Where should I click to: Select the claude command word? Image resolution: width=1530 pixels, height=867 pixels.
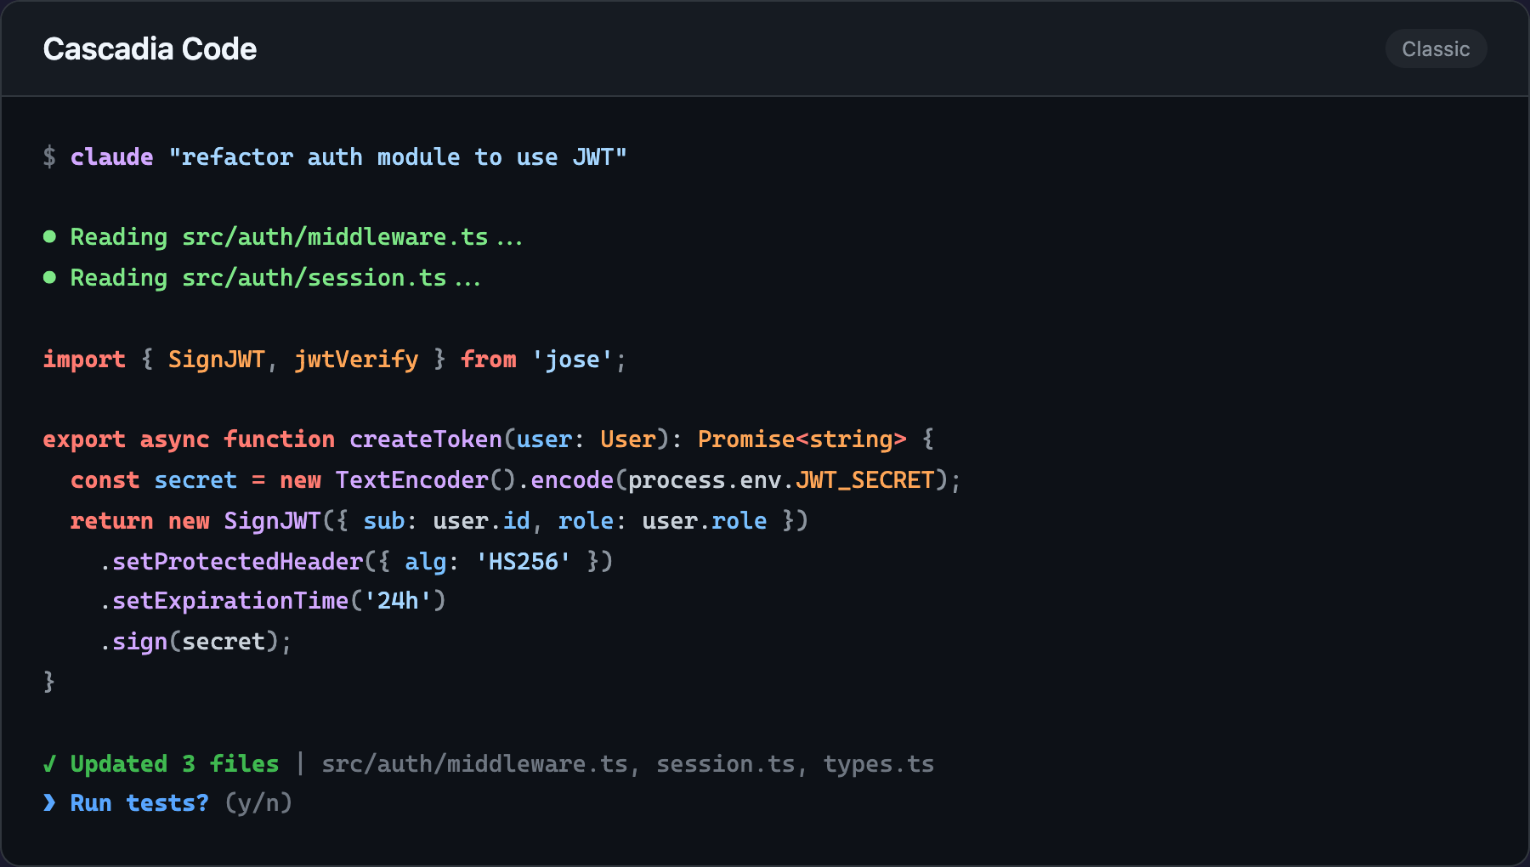click(x=111, y=157)
